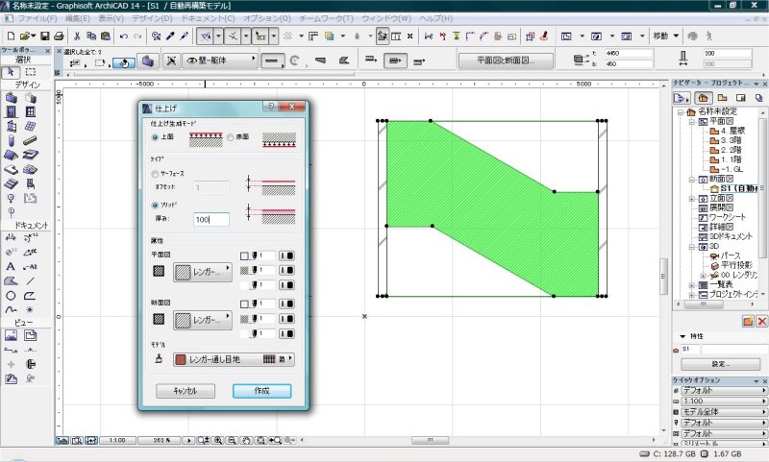Open the デザイン(D) menu
The image size is (769, 462).
point(154,18)
